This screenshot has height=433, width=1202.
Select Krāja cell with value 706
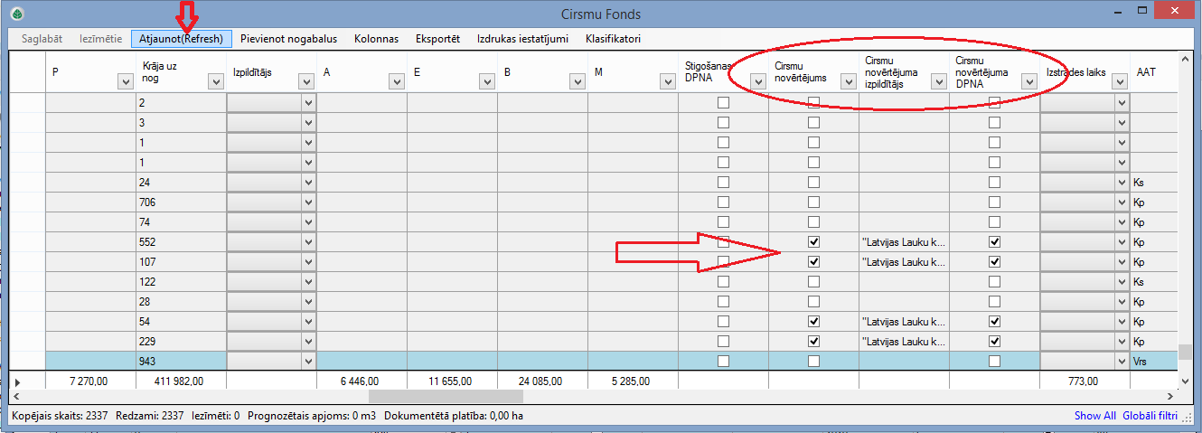click(181, 202)
